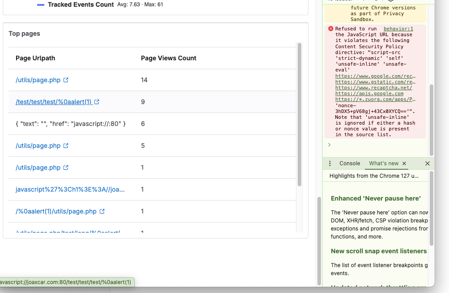Select the What's new drawer tab
This screenshot has width=449, height=293.
coord(384,164)
